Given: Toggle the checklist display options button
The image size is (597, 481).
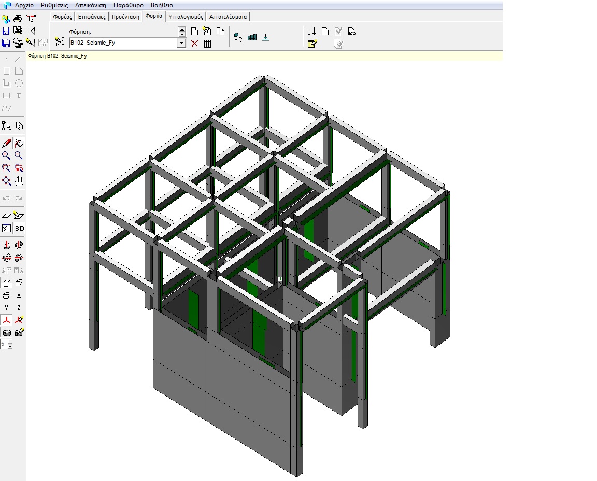Looking at the screenshot, I should (x=6, y=228).
